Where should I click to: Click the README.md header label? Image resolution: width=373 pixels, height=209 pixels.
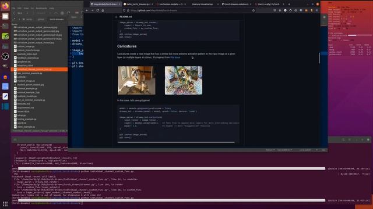click(126, 17)
